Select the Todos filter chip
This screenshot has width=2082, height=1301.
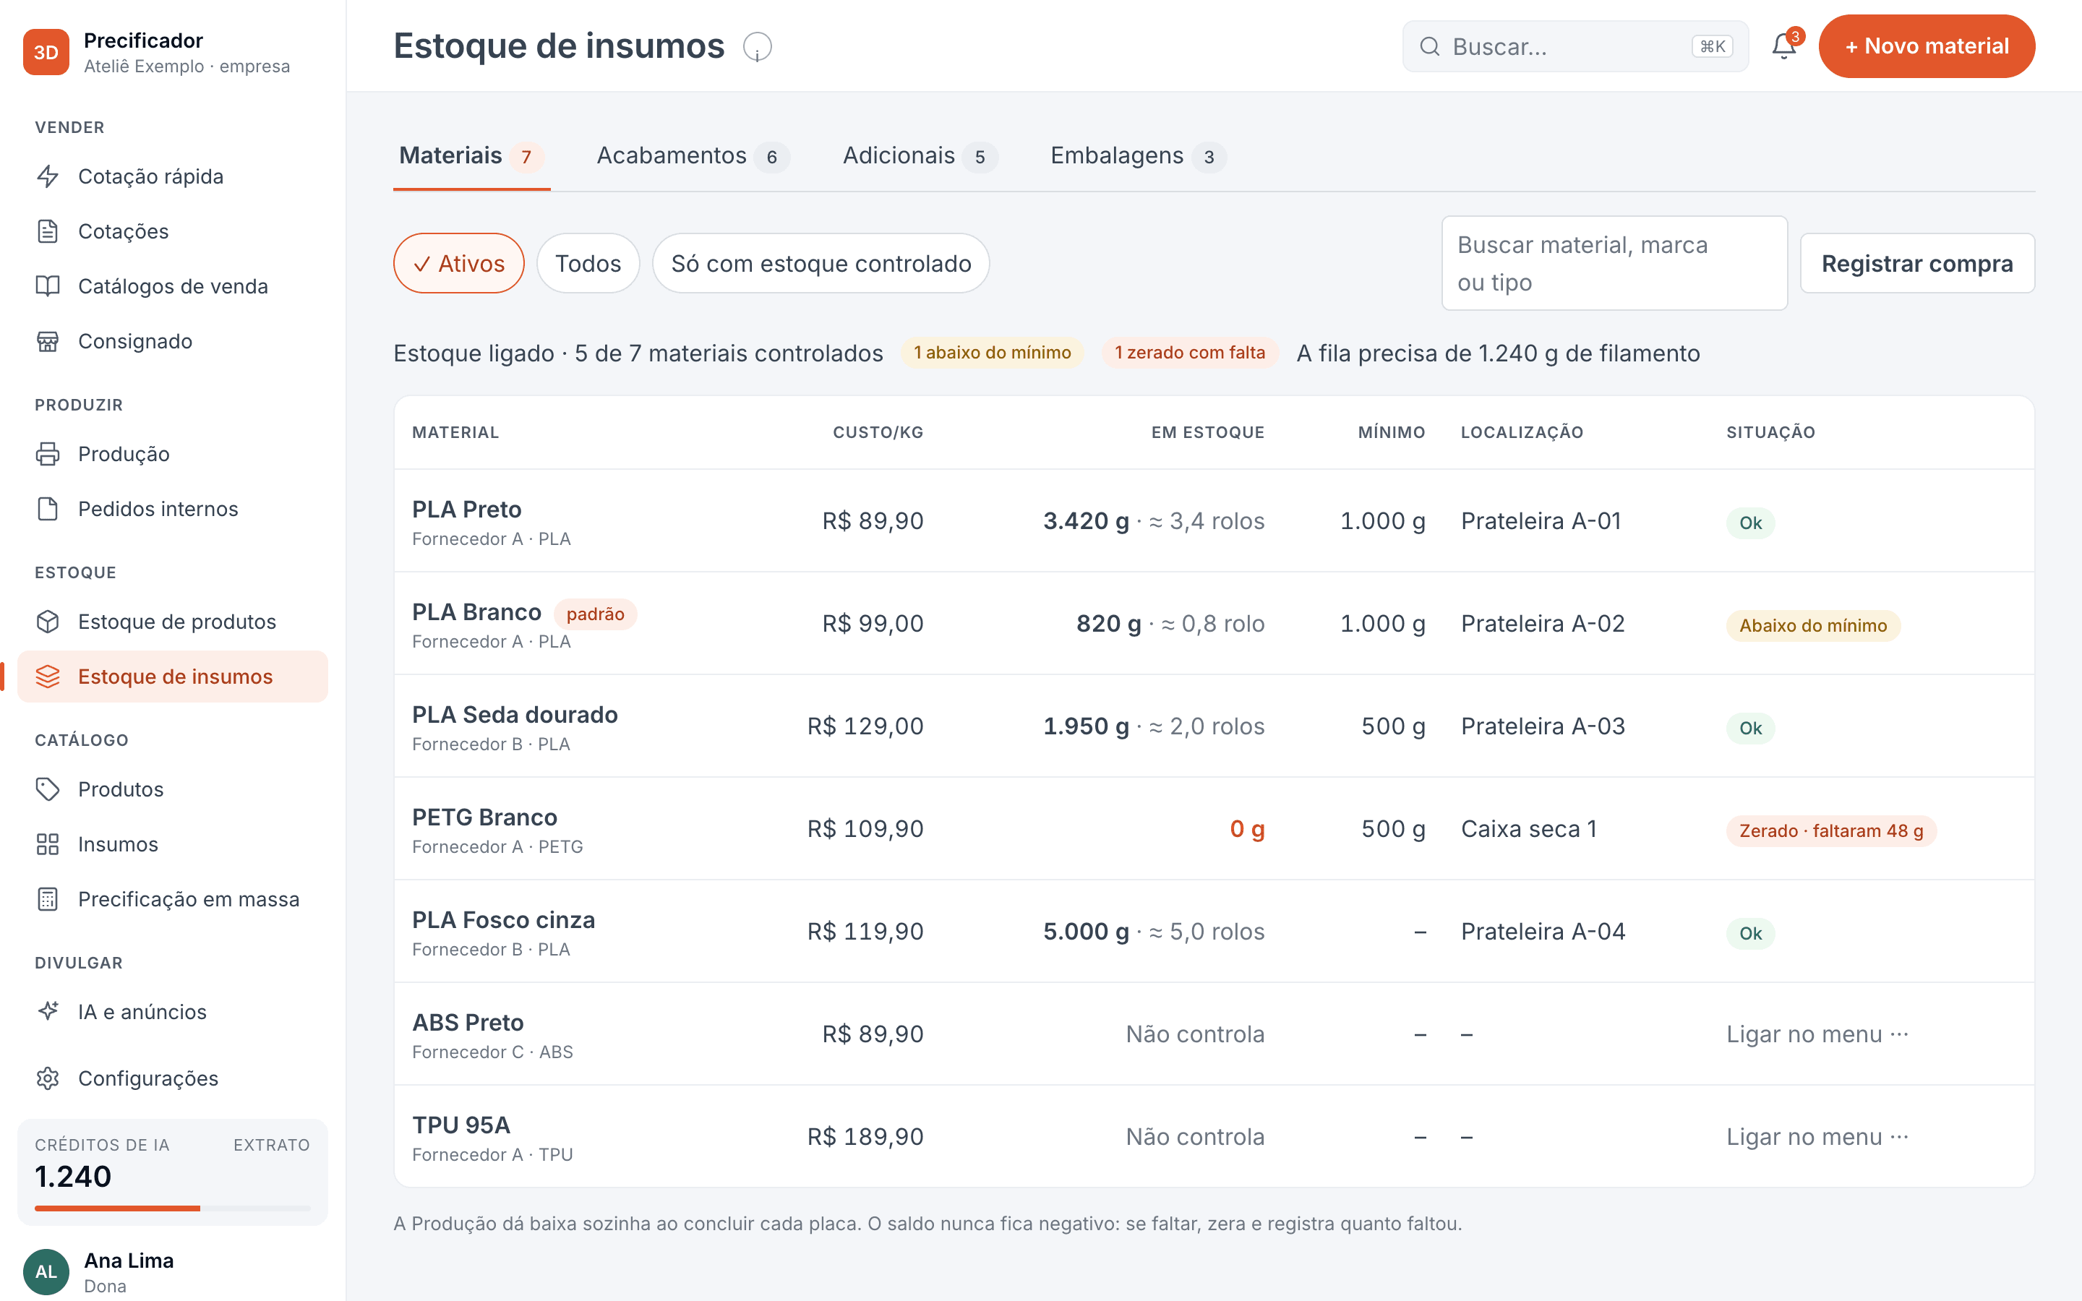click(x=588, y=263)
